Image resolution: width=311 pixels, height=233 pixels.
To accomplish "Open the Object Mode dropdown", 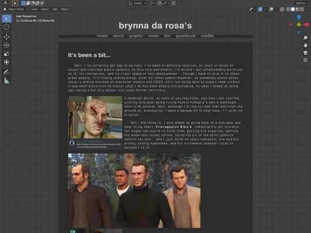I will pos(16,9).
